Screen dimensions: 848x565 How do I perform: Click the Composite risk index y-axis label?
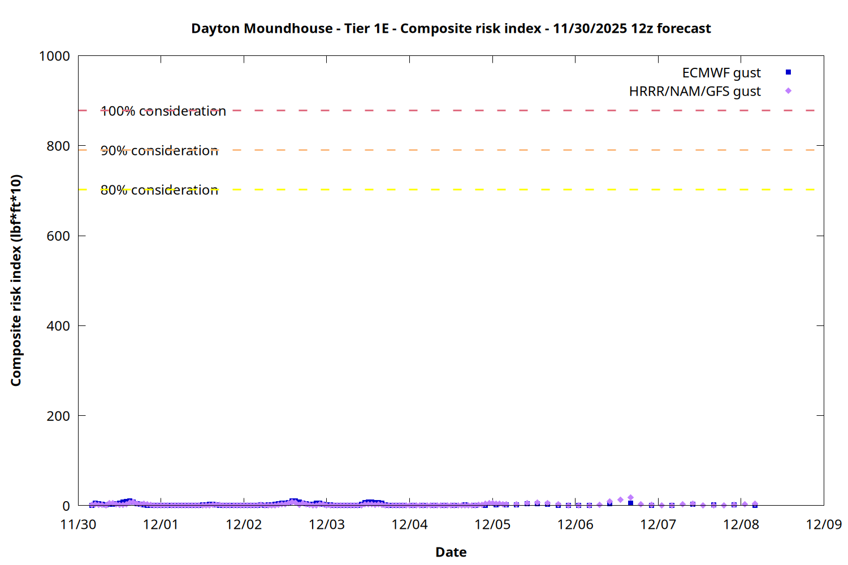click(x=16, y=280)
